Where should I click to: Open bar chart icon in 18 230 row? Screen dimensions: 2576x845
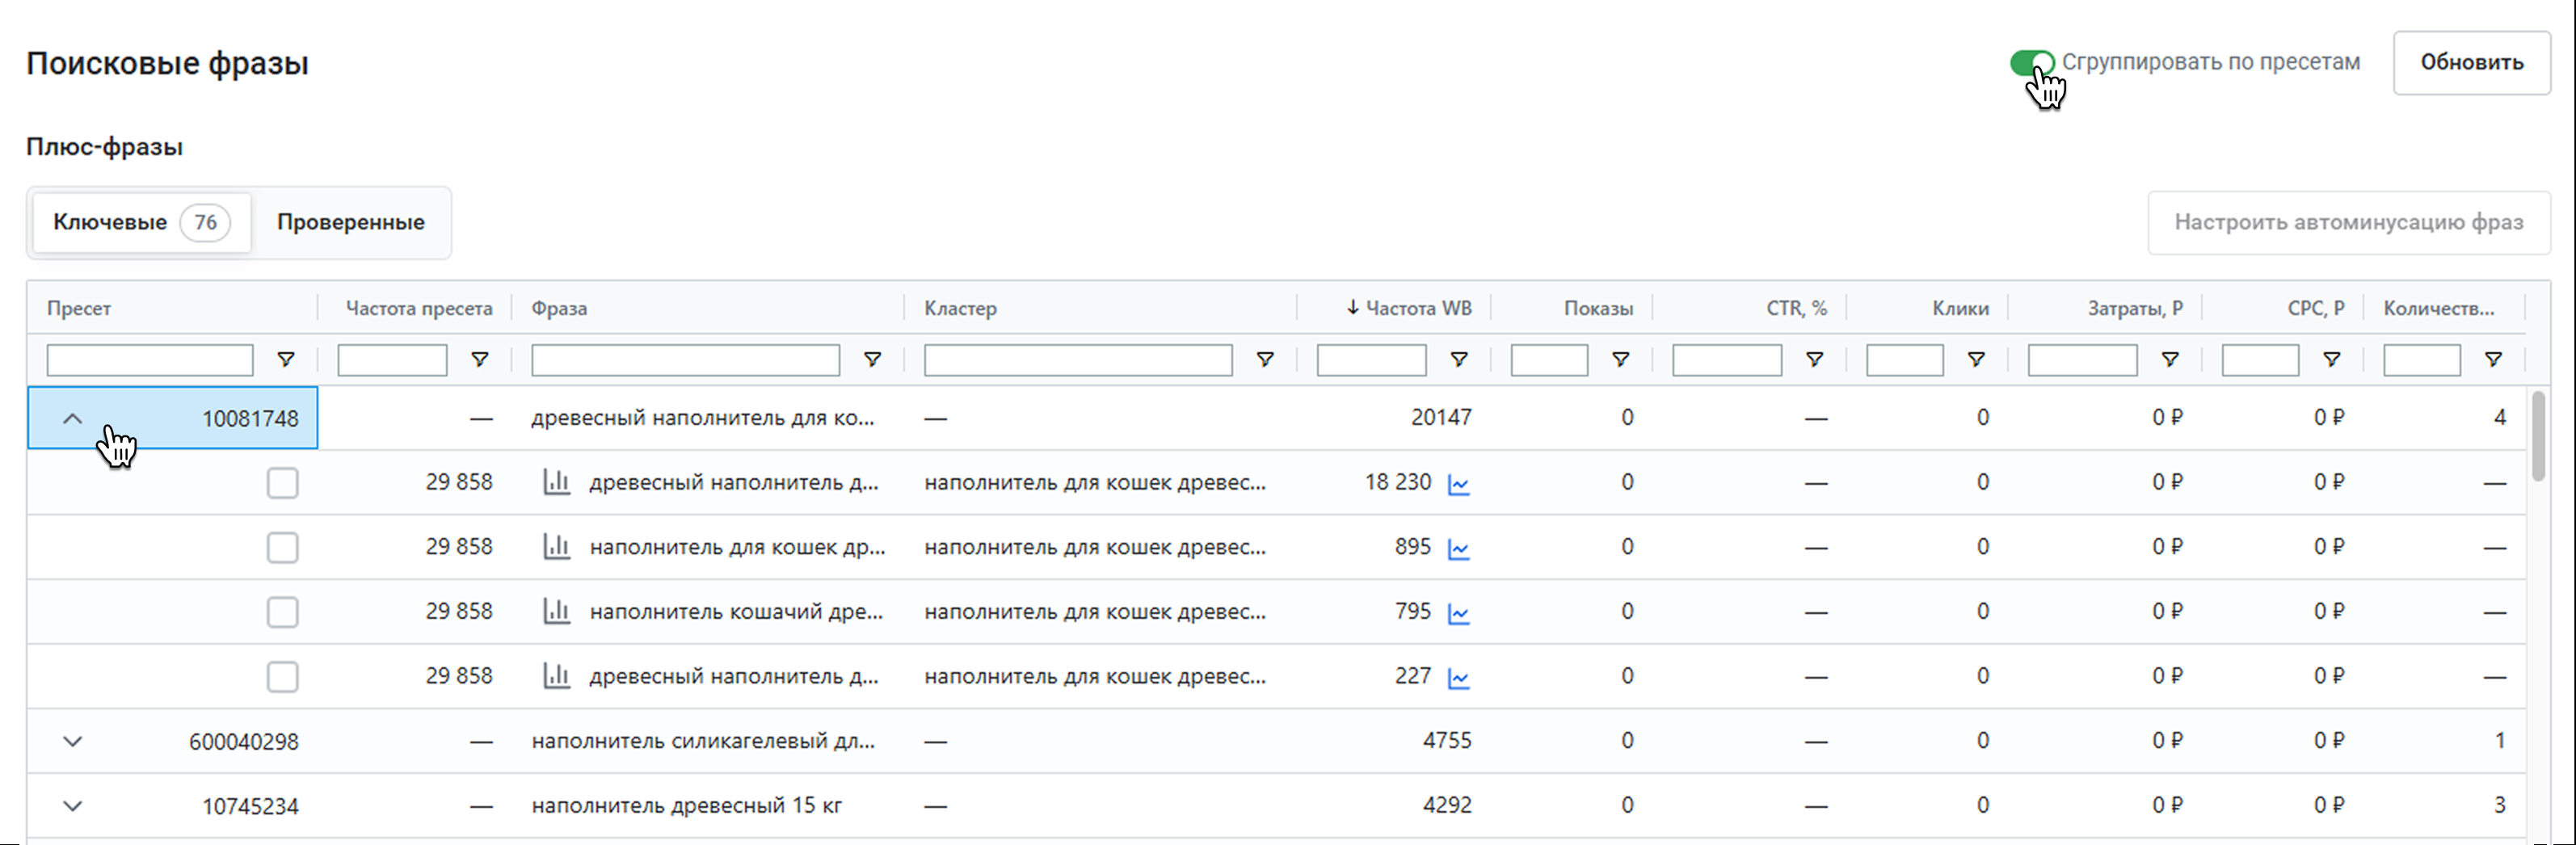click(556, 482)
